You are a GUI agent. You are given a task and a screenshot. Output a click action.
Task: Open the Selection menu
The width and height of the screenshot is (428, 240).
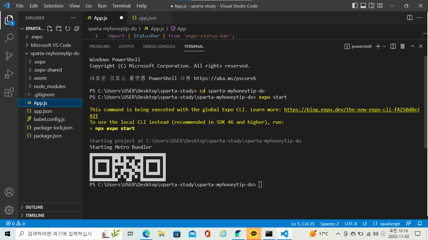tap(53, 6)
